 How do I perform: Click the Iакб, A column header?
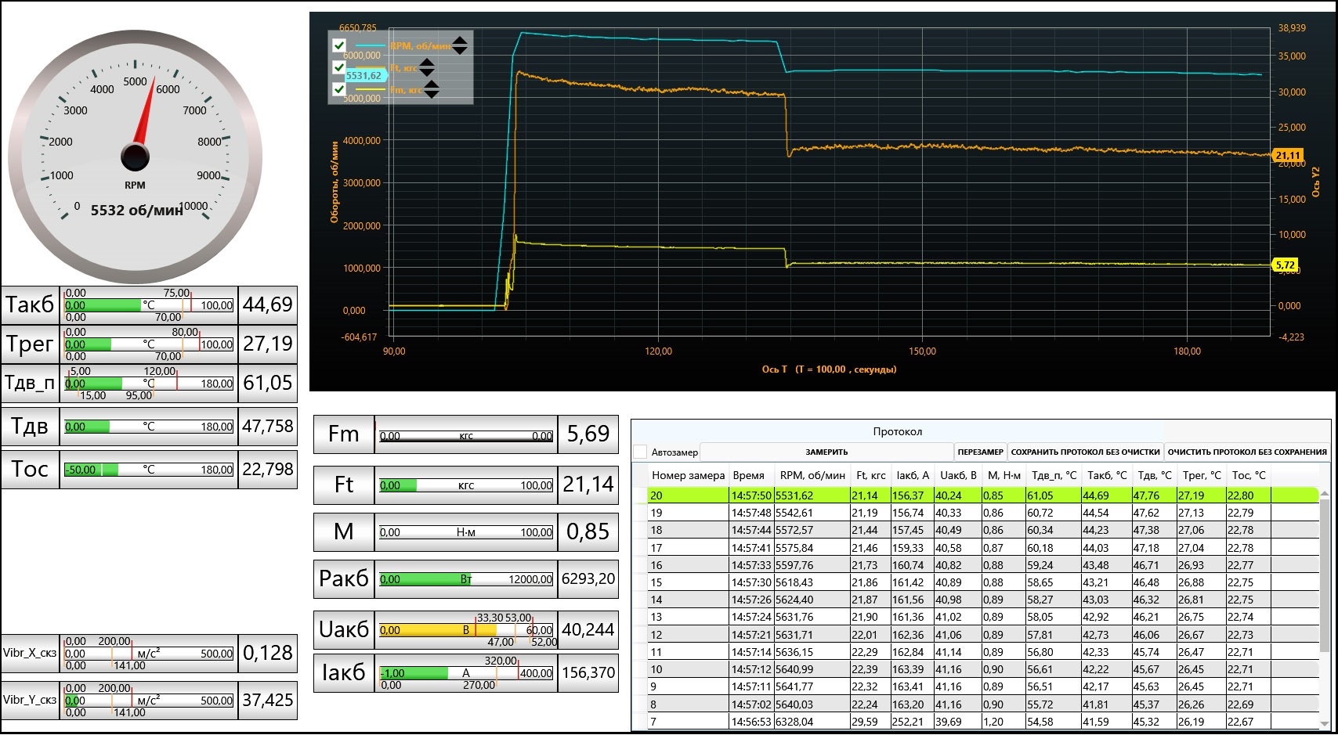tap(913, 475)
